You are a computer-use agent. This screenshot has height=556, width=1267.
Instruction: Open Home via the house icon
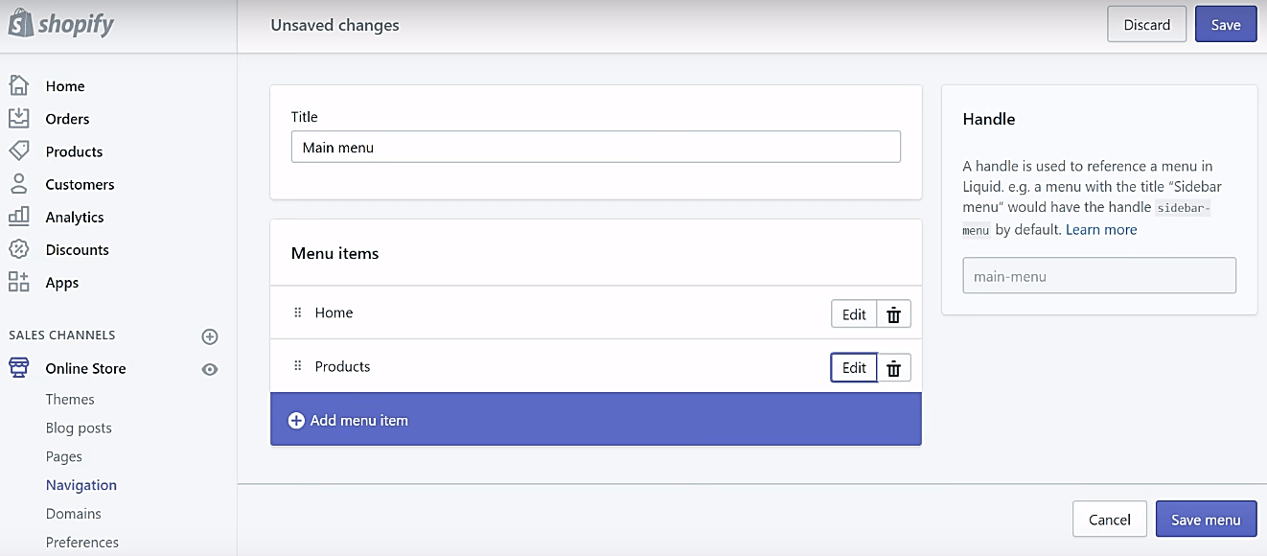coord(18,85)
